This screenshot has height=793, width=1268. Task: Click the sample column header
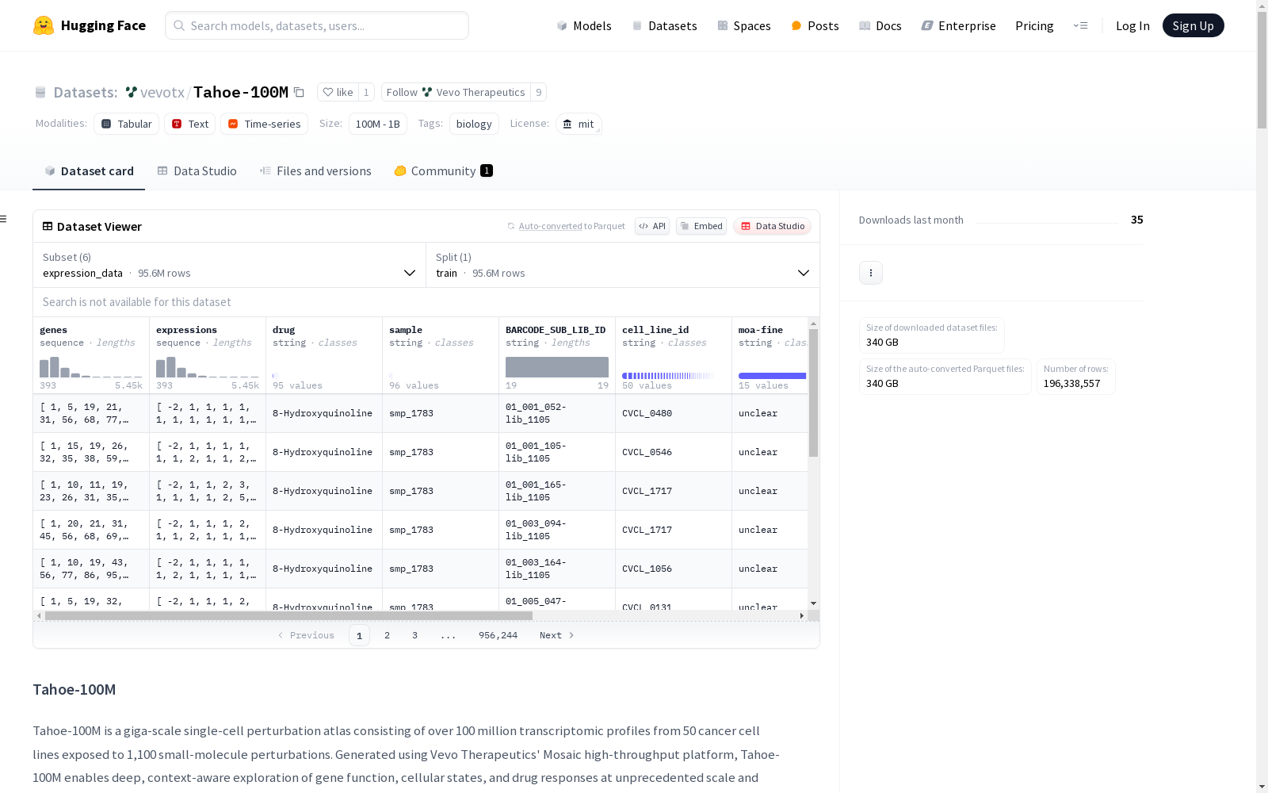point(441,355)
